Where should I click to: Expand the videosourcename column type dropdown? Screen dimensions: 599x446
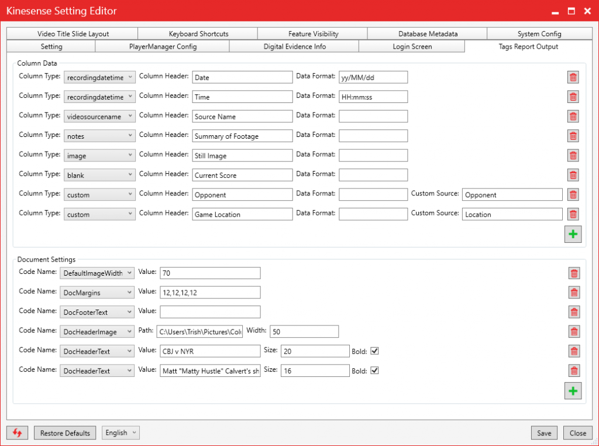pos(99,116)
